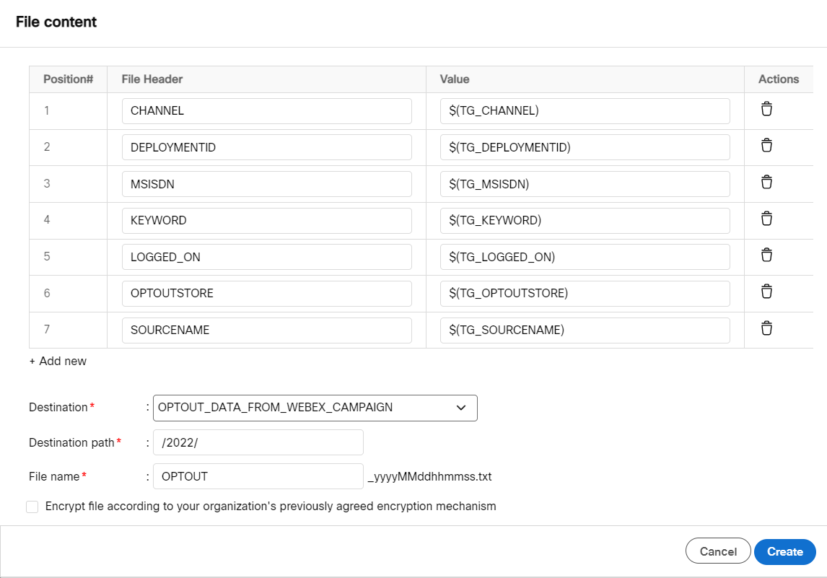The image size is (827, 578).
Task: Delete the CHANNEL file header row
Action: pyautogui.click(x=766, y=109)
